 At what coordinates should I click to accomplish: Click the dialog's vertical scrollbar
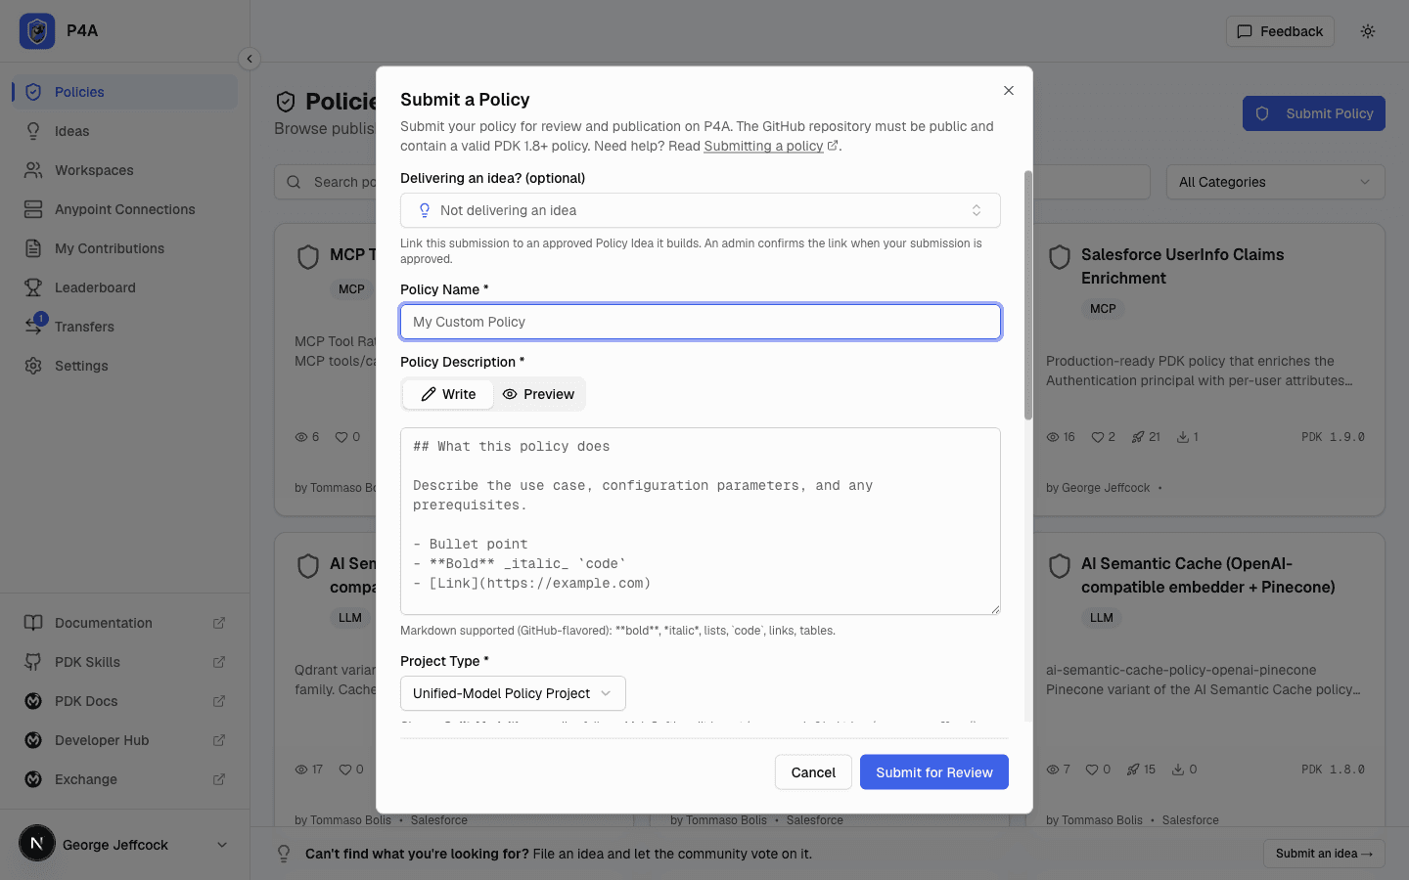pyautogui.click(x=1028, y=295)
